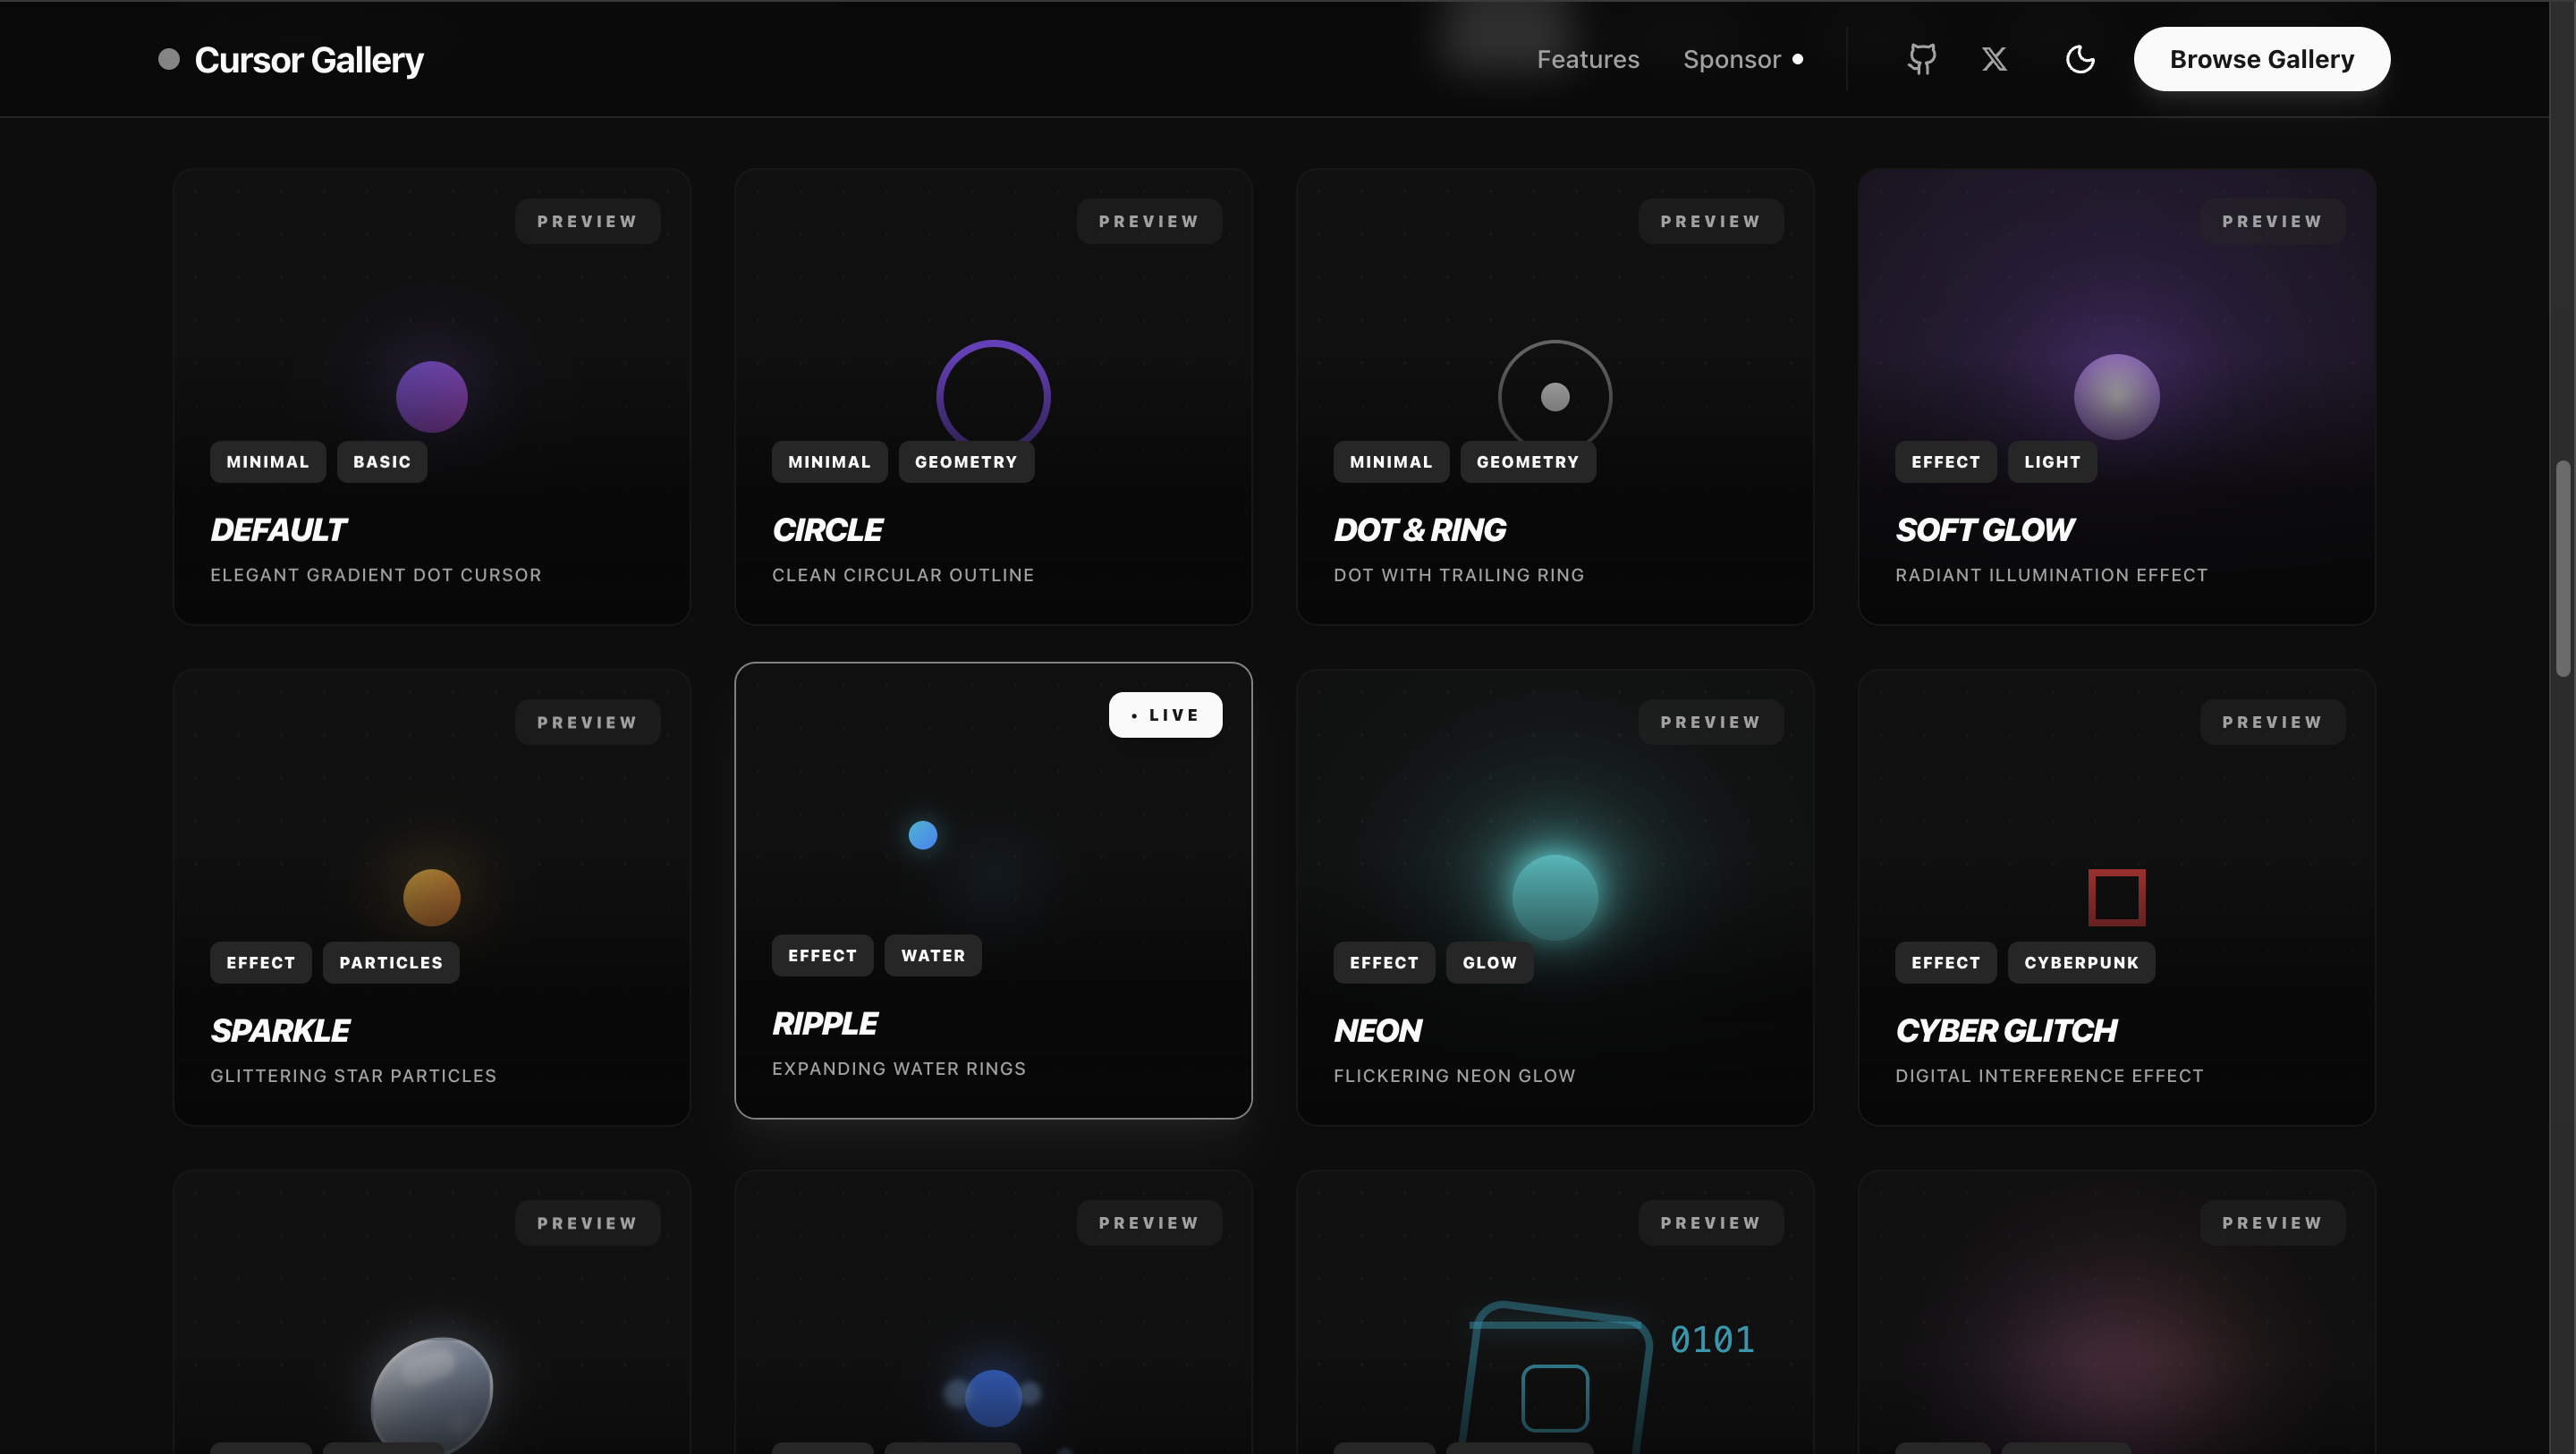Click the SPARKLE card title
The image size is (2576, 1454).
[280, 1031]
